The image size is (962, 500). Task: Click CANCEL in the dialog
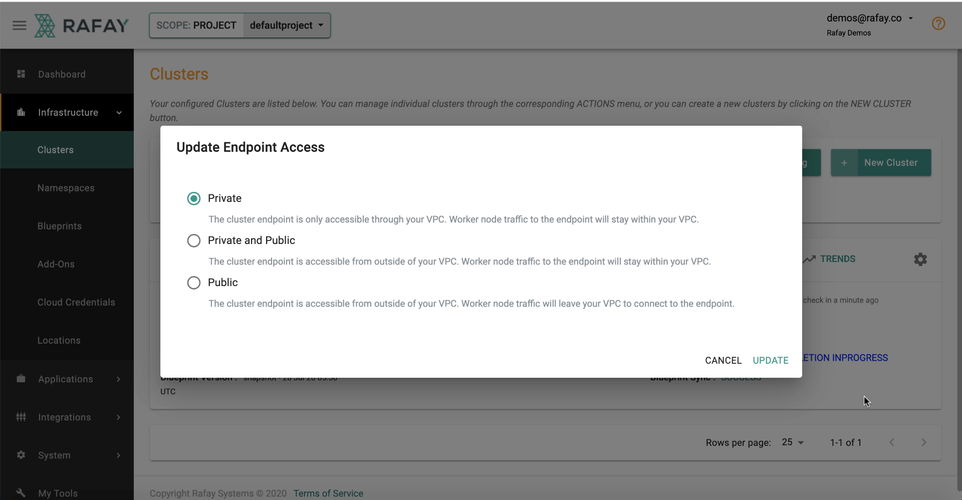723,360
